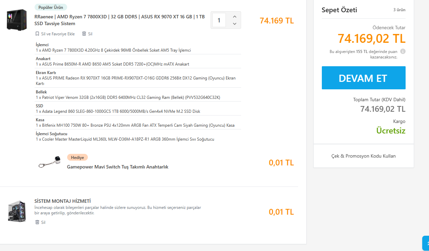
Task: Select the ASUS Prime B650M-R Anakart line
Action: click(112, 64)
